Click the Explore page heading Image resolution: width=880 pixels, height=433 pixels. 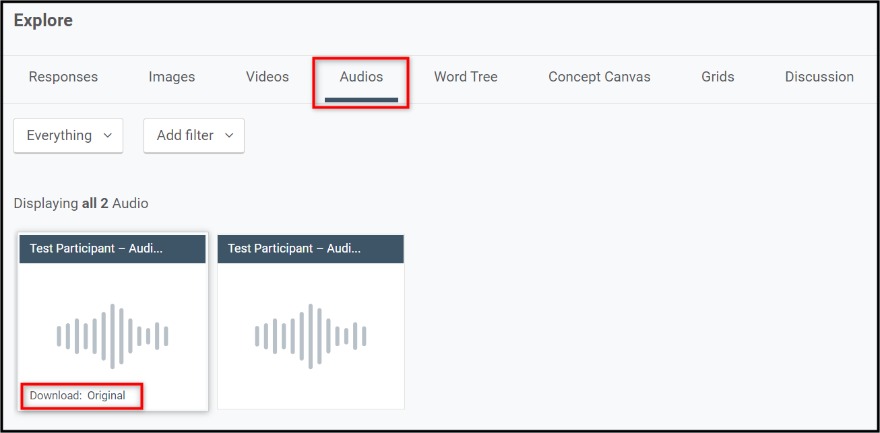pos(42,20)
